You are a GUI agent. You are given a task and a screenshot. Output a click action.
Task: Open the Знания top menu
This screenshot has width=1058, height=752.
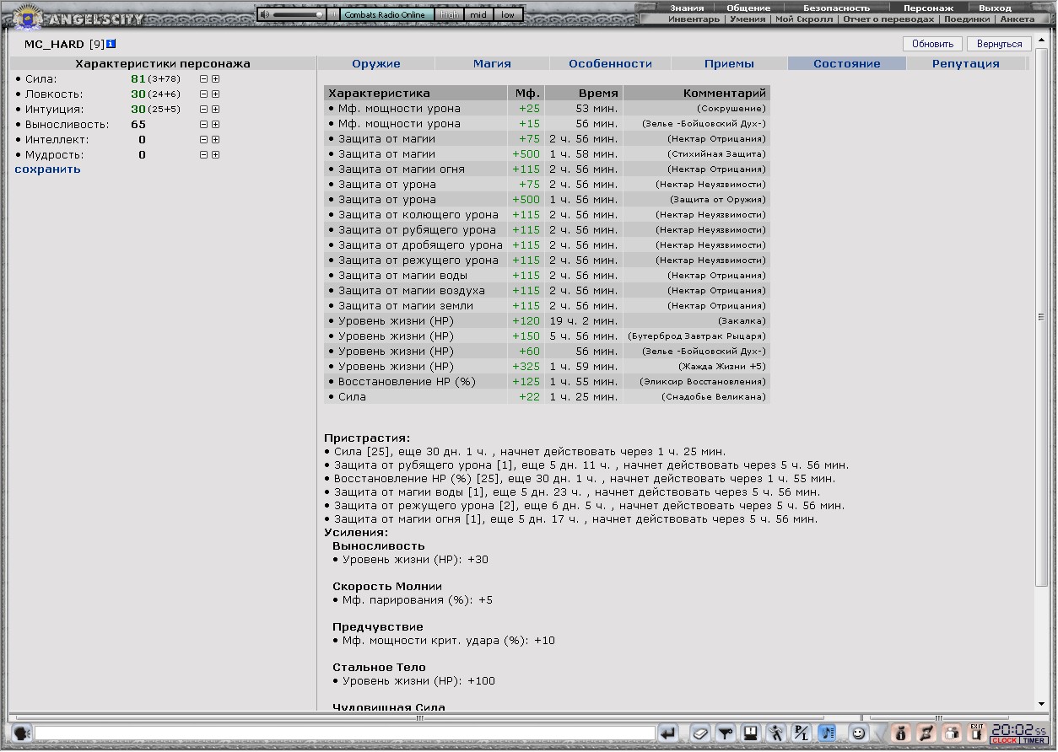687,8
